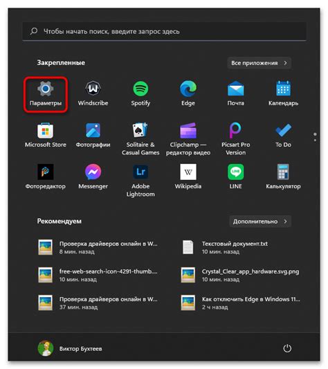
Task: Open Clipchamp video editor
Action: pos(188,139)
